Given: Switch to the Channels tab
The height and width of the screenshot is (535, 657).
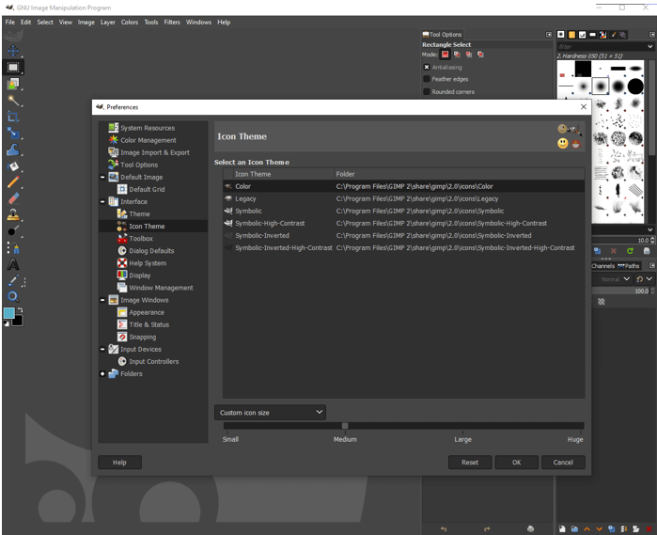Looking at the screenshot, I should pyautogui.click(x=602, y=266).
